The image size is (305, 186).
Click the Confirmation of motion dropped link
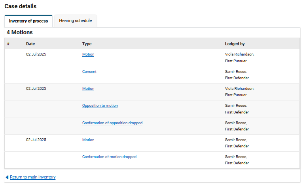(x=109, y=157)
